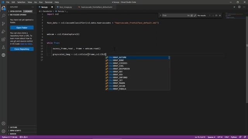Click inside the Find input field
The width and height of the screenshot is (248, 139).
(x=174, y=15)
